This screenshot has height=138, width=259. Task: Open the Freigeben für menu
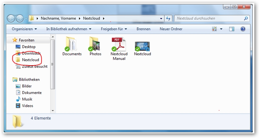[x=114, y=29]
